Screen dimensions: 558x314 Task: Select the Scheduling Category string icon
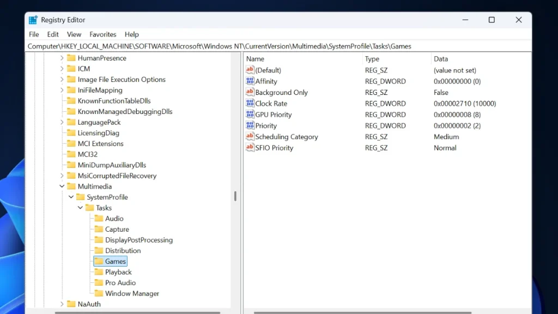250,136
